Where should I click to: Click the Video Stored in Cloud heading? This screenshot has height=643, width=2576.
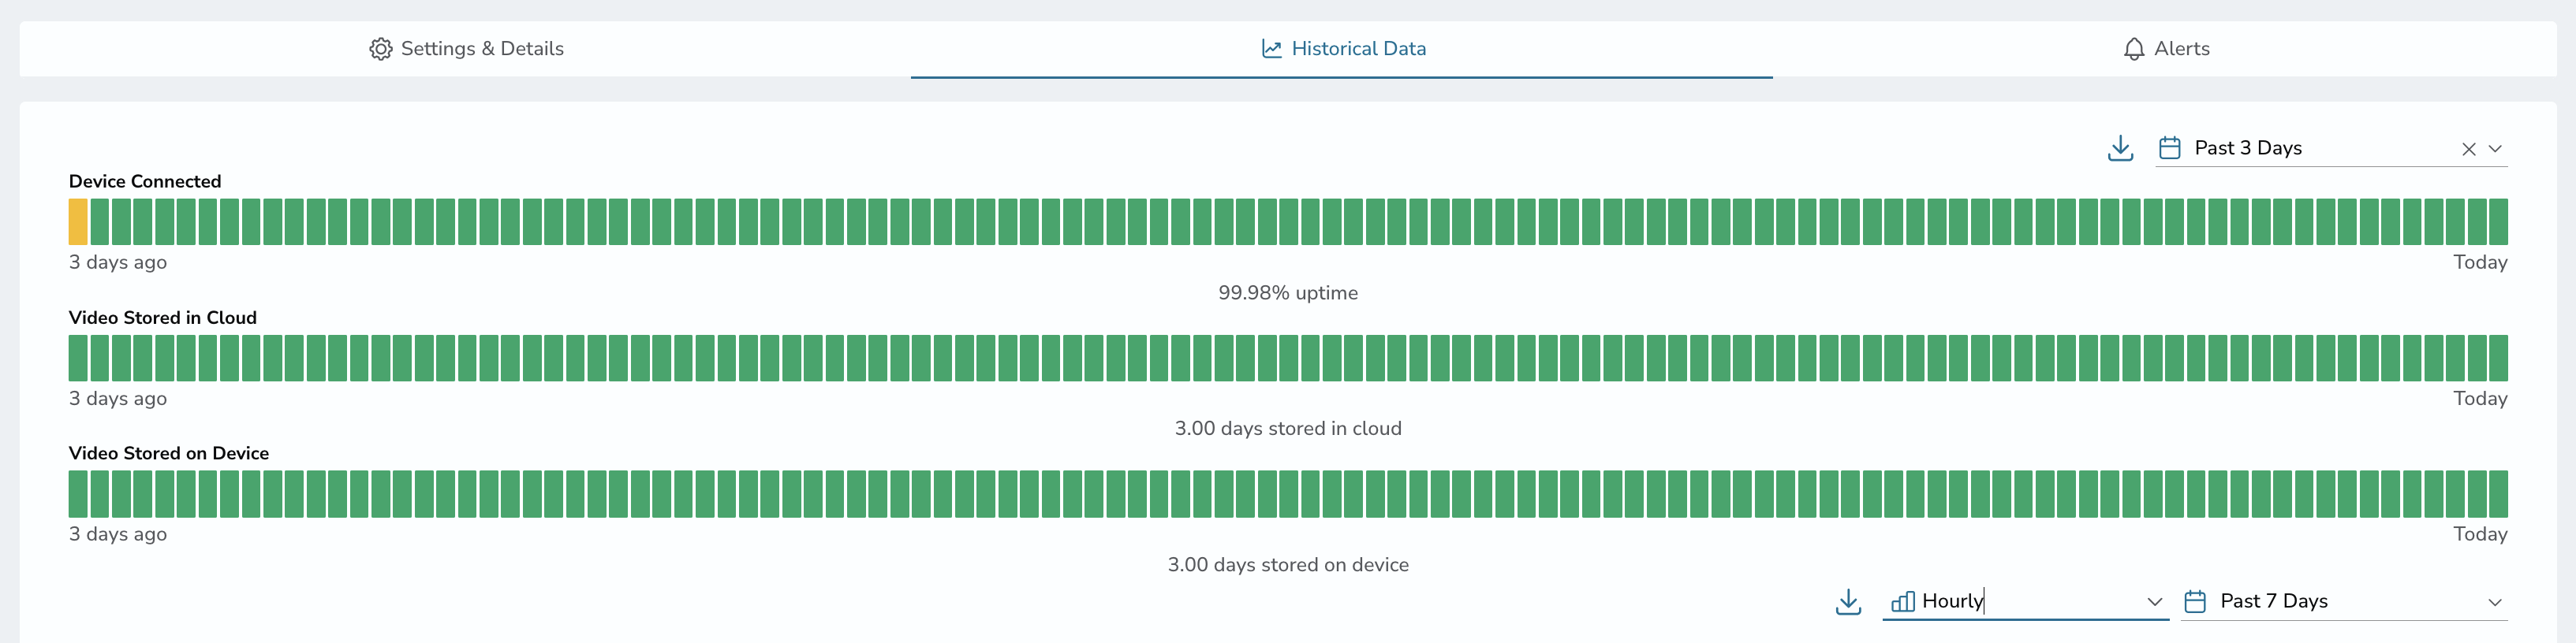point(163,318)
